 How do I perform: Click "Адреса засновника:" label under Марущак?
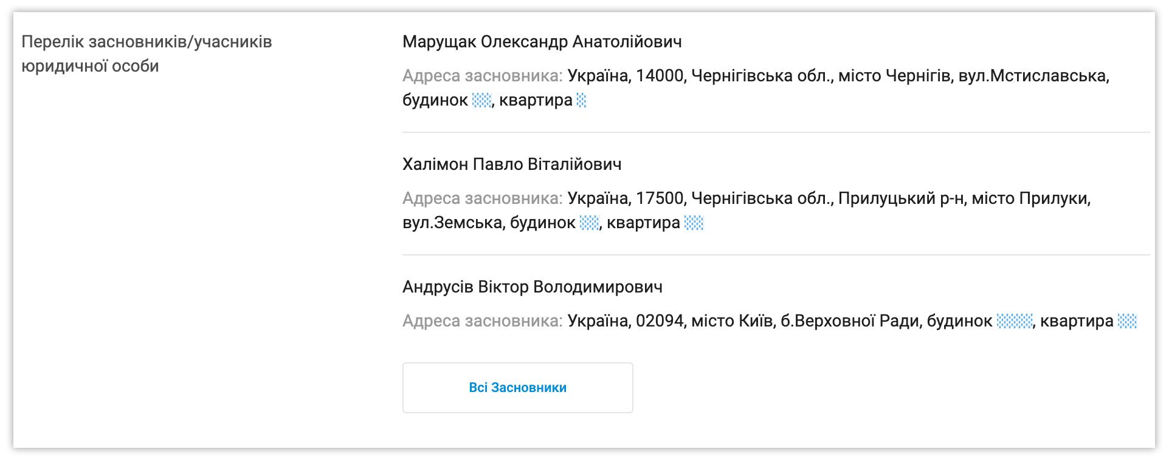[x=482, y=76]
